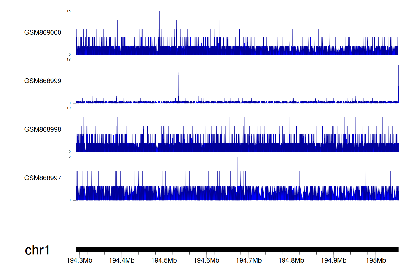Click the 194.5Mb position label
Screen dimensions: 420x274
tap(164, 260)
